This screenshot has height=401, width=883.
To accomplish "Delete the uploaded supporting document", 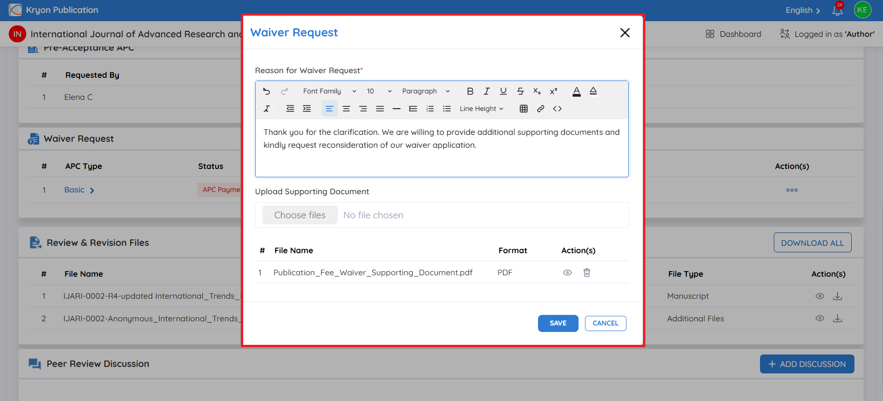I will tap(587, 273).
